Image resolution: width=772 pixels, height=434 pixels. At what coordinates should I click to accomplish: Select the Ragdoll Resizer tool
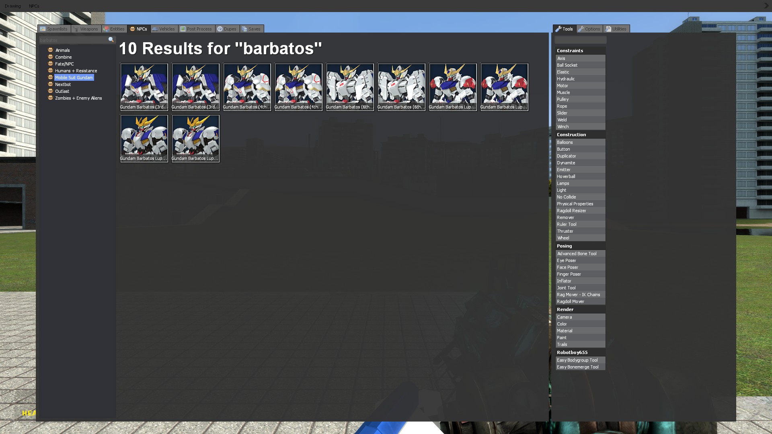581,211
